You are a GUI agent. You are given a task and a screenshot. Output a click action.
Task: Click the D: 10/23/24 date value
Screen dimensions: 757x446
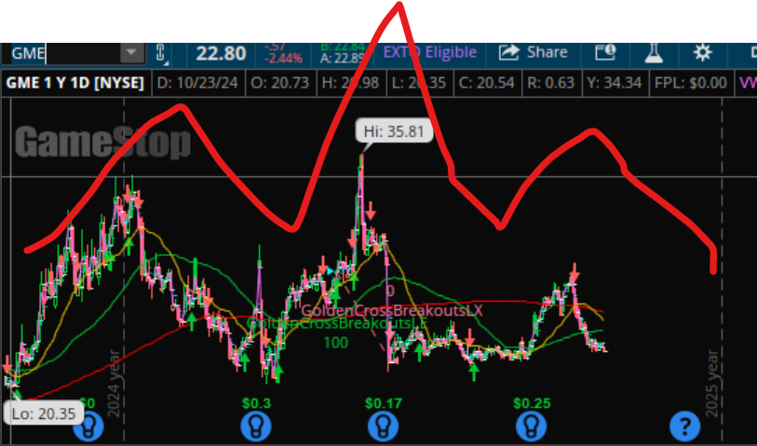coord(198,83)
